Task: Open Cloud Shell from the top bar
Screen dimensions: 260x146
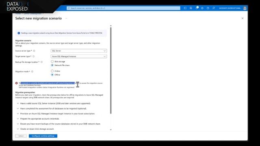Action: pos(185,8)
